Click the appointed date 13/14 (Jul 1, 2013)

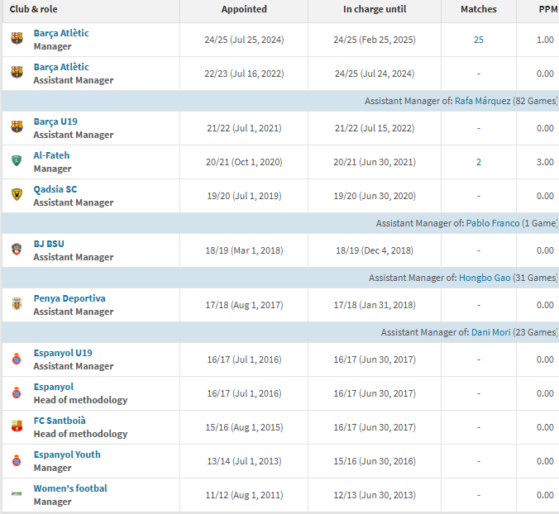click(244, 461)
